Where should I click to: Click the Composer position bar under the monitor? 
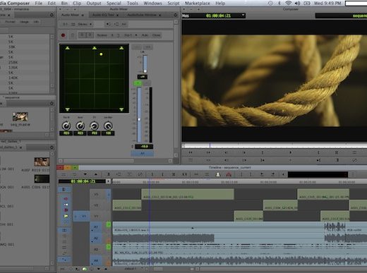[x=275, y=146]
